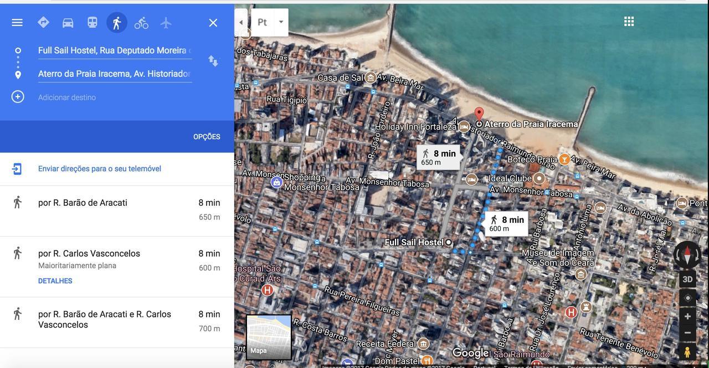Zoom out on the map
Screen dimensions: 709x368
click(x=687, y=333)
